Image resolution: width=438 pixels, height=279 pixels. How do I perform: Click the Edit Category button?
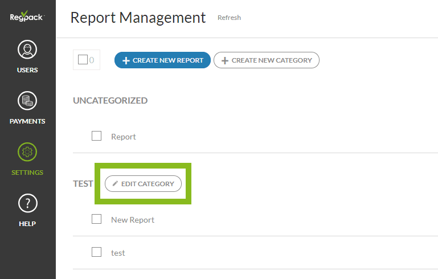pyautogui.click(x=143, y=184)
